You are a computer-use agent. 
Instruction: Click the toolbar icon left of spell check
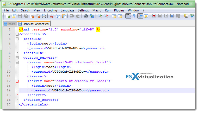(x=186, y=16)
